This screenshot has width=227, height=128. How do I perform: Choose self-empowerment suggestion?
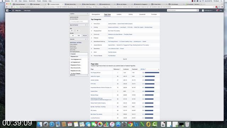click(79, 62)
